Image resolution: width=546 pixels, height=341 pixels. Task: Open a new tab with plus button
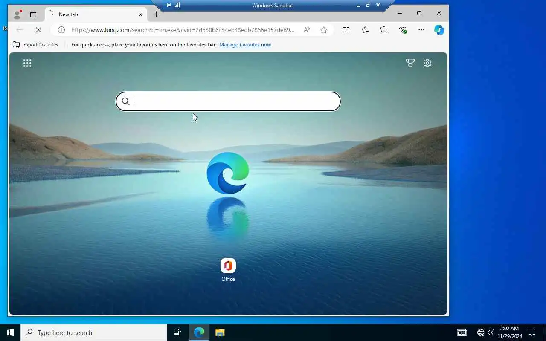156,14
